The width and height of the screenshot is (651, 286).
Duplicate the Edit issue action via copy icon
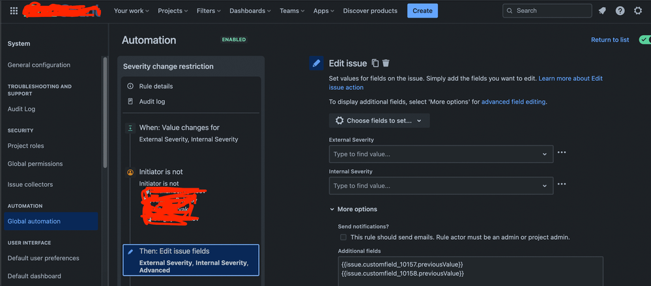coord(375,63)
